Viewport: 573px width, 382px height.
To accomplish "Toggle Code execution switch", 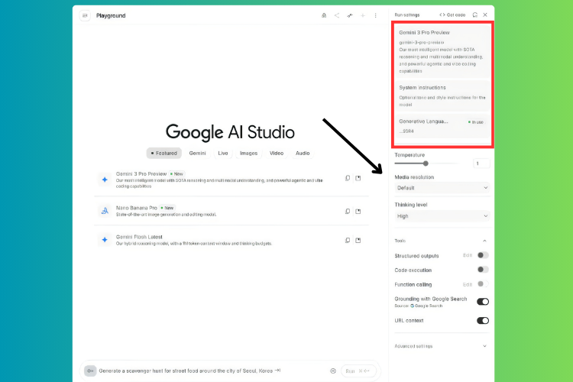I will [483, 270].
